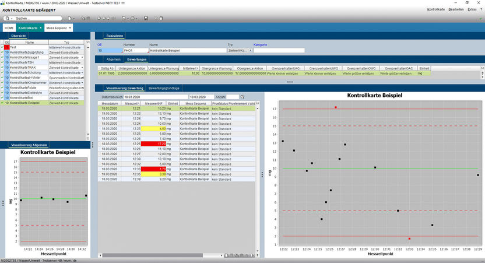Sort by Mittelwert column header
This screenshot has height=263, width=485.
tap(190, 68)
